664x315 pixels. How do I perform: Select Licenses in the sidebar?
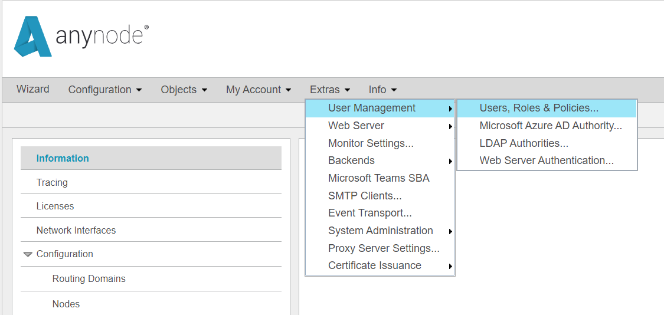coord(151,206)
